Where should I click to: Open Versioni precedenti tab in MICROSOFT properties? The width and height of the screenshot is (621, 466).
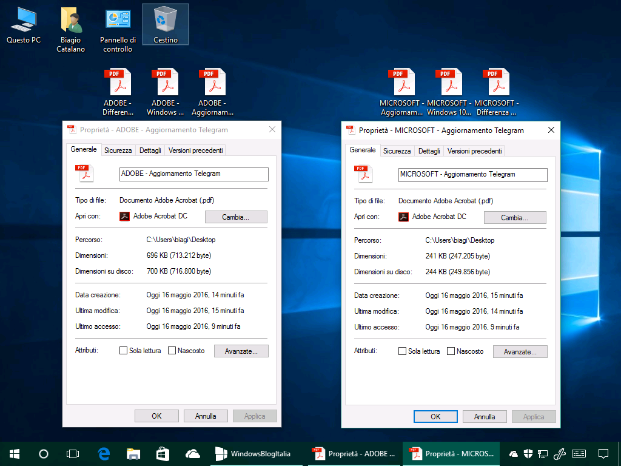(x=474, y=151)
